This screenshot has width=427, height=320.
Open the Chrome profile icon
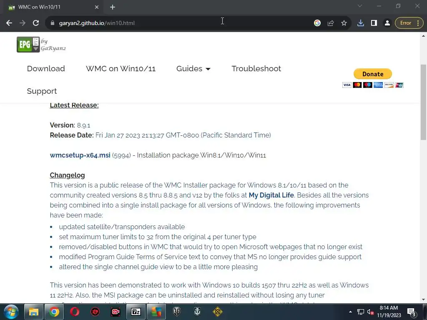[387, 23]
